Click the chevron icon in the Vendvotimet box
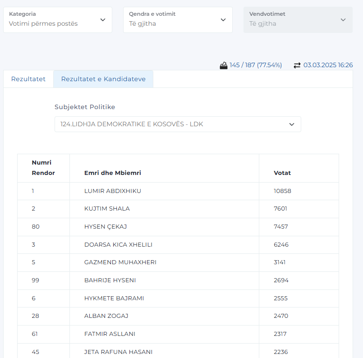The height and width of the screenshot is (358, 363). coord(343,20)
